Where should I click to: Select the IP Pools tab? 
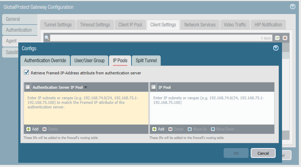pos(120,60)
